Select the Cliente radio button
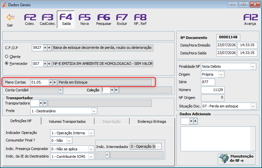262x168 pixels. coord(7,57)
